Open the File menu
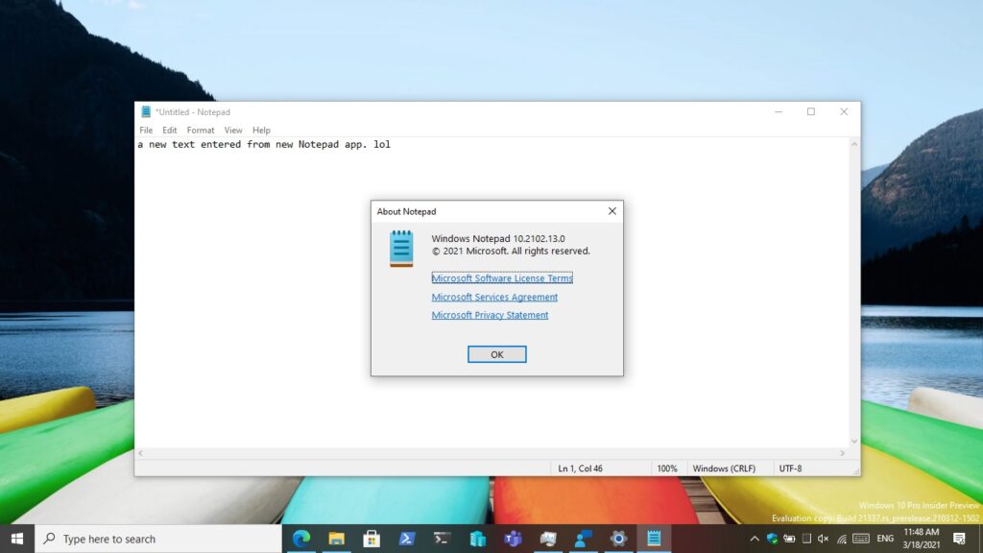Image resolution: width=983 pixels, height=553 pixels. [145, 130]
